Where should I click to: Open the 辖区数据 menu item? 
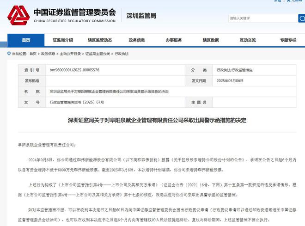(211, 40)
